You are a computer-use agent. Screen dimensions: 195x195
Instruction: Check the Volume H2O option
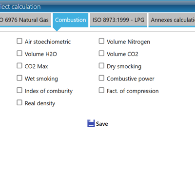coord(19,53)
